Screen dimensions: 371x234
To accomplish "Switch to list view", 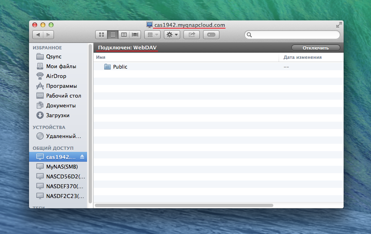I will click(x=113, y=35).
